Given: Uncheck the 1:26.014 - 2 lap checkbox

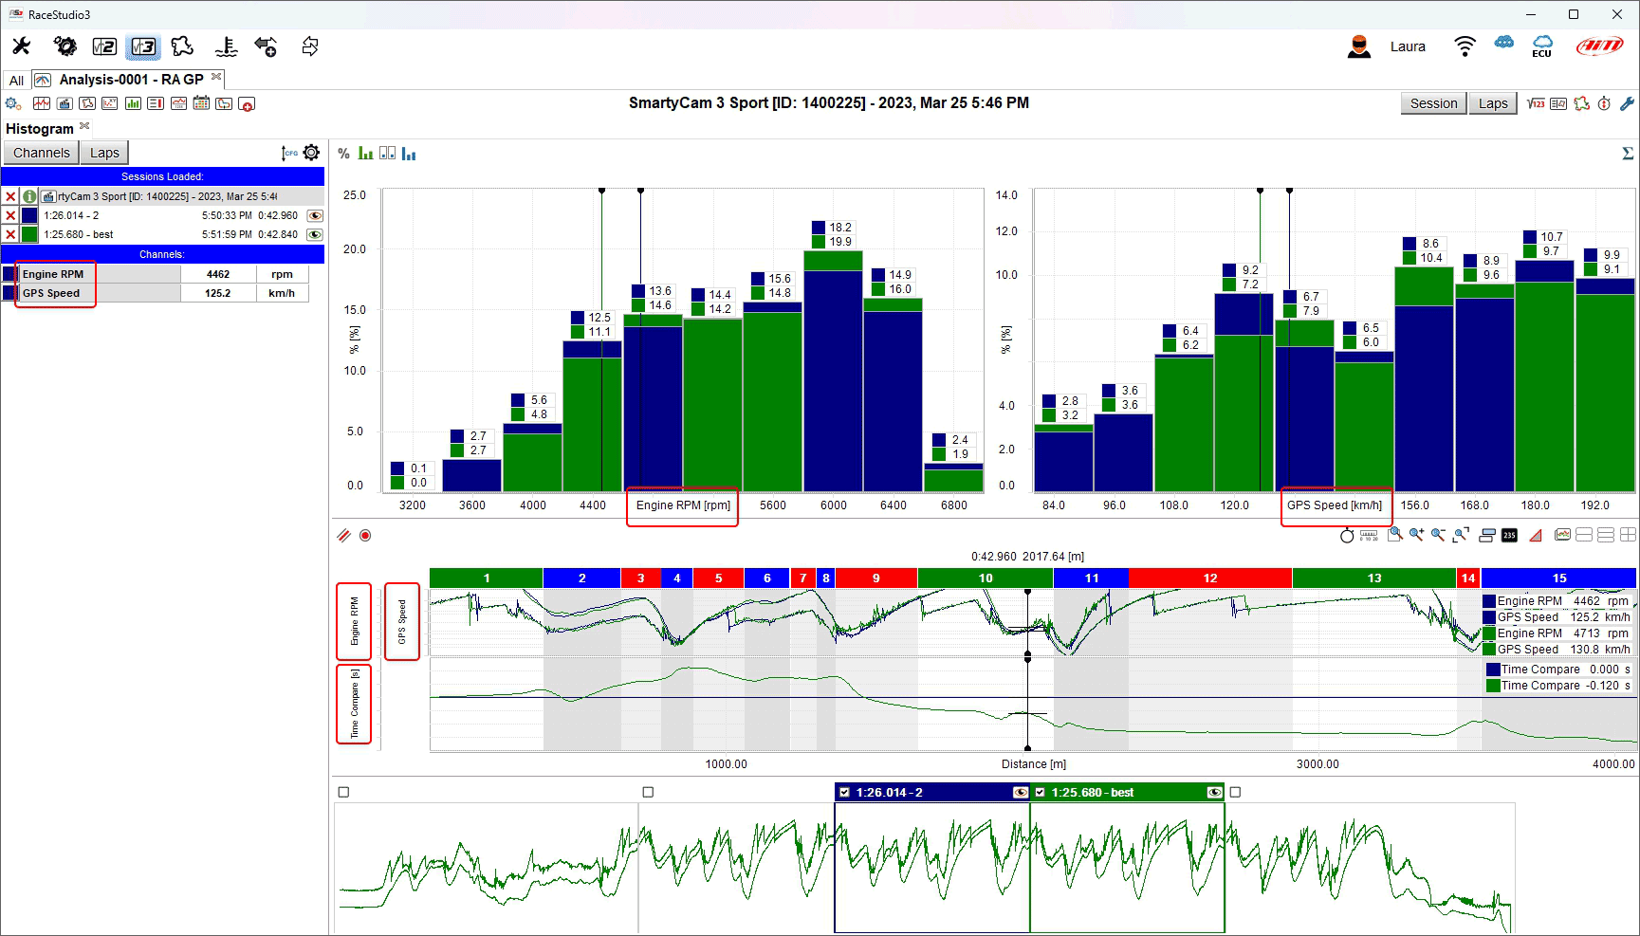Looking at the screenshot, I should pos(844,793).
